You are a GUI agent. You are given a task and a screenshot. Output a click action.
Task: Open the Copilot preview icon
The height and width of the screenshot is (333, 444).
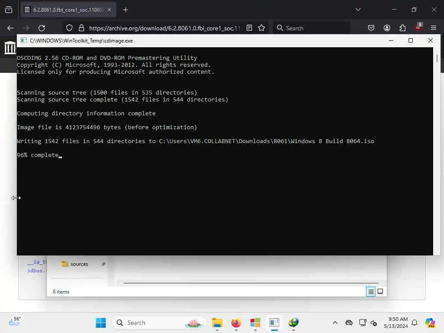click(430, 323)
